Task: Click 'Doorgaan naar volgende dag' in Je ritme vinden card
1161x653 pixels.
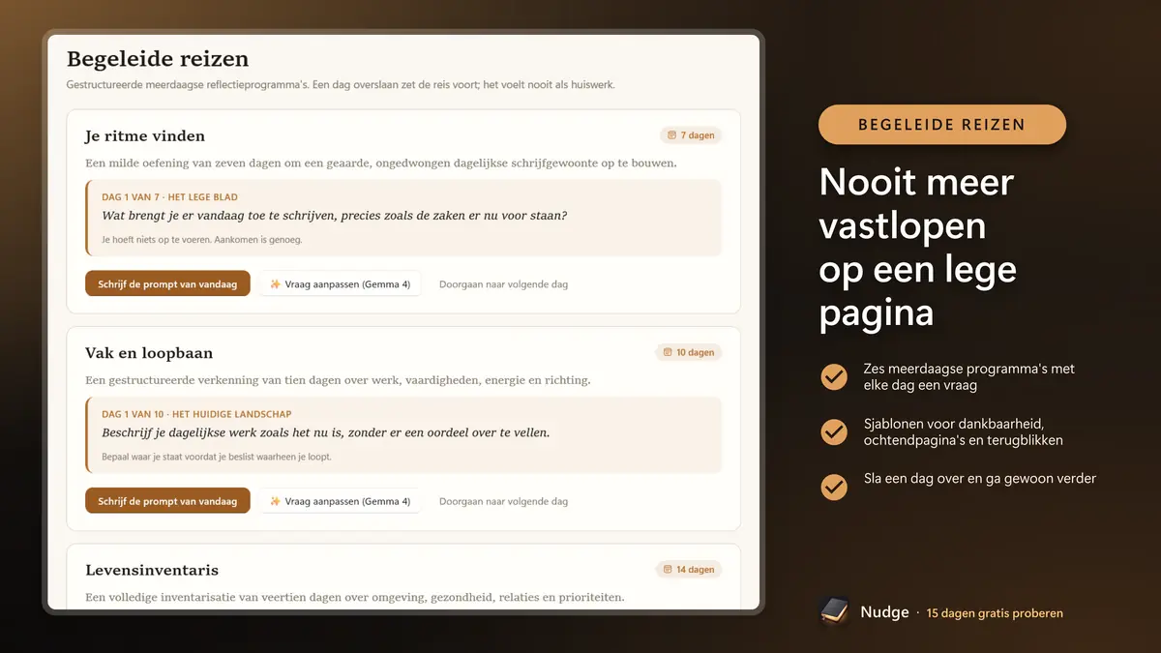Action: (x=503, y=284)
